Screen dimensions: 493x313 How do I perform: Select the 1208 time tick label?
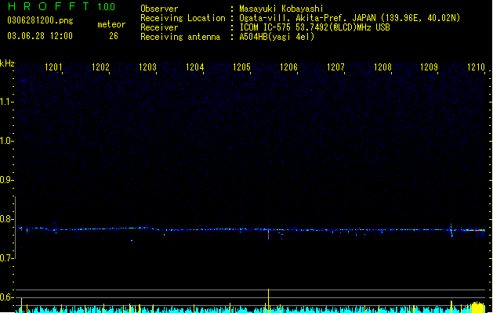click(x=382, y=67)
